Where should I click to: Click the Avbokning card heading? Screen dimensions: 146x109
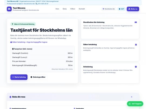[88, 67]
